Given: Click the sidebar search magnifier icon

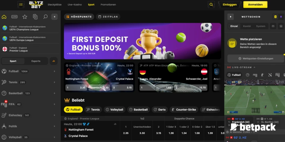Looking at the screenshot, I should [45, 17].
